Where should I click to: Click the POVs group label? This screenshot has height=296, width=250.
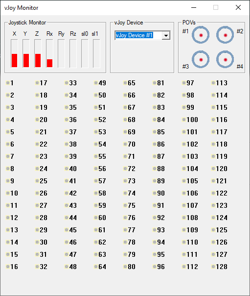189,23
